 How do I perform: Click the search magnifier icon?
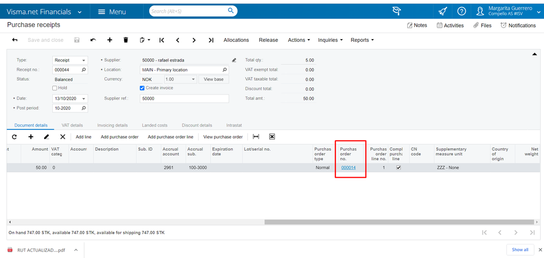(231, 11)
